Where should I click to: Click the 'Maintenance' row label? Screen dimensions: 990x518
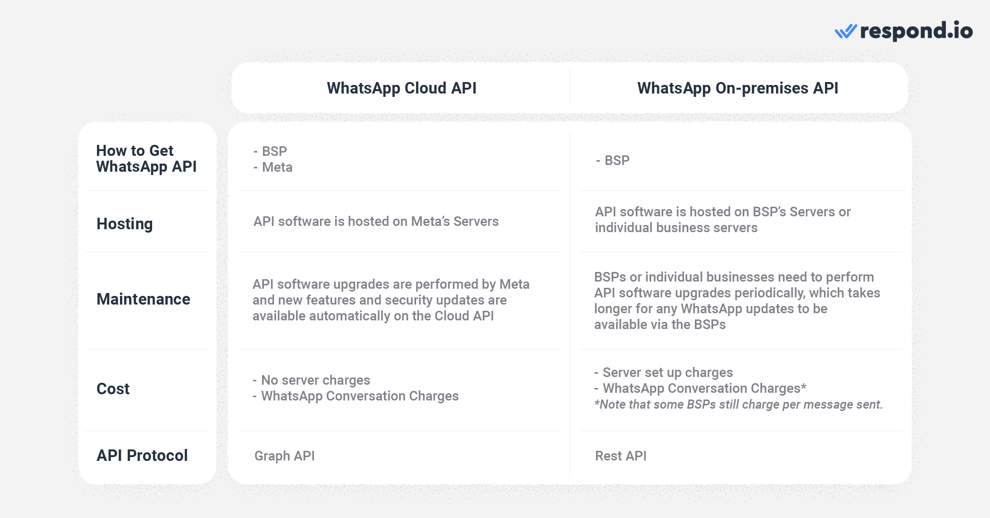click(x=143, y=299)
